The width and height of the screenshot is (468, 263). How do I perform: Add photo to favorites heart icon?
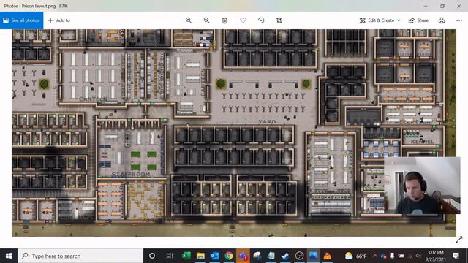(x=243, y=20)
